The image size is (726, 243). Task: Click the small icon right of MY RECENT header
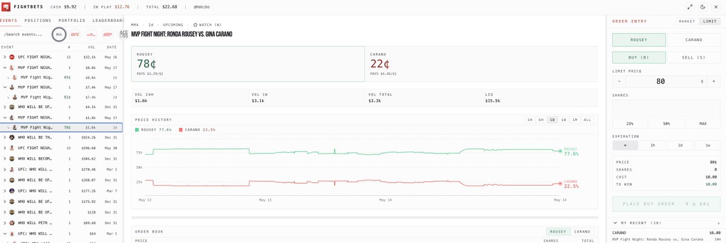719,222
